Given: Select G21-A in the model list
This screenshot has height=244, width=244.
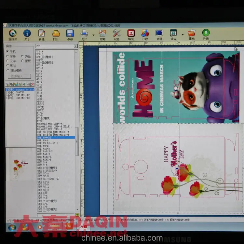Looking at the screenshot, I should coord(39,51).
